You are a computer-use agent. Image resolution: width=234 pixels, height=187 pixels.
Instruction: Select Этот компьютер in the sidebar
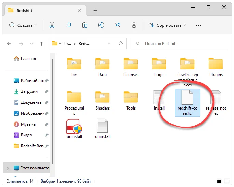tap(26, 168)
